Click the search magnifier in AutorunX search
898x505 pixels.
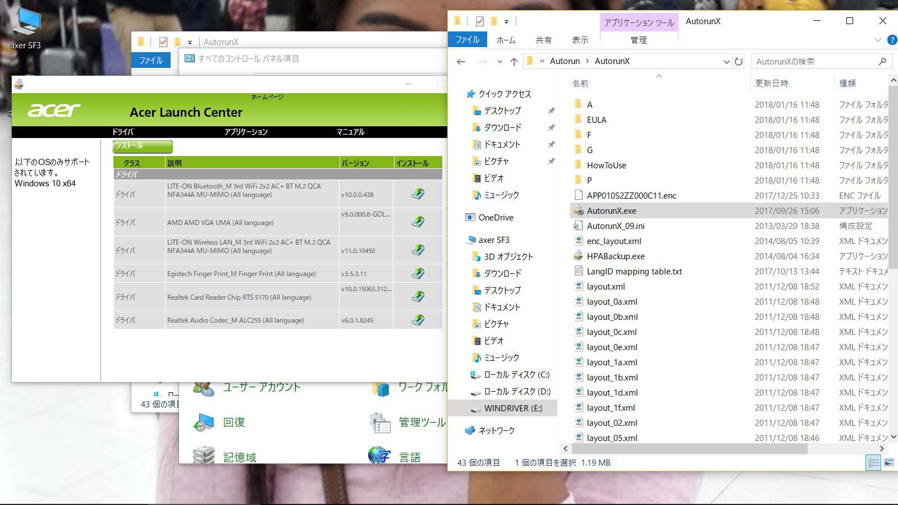882,61
